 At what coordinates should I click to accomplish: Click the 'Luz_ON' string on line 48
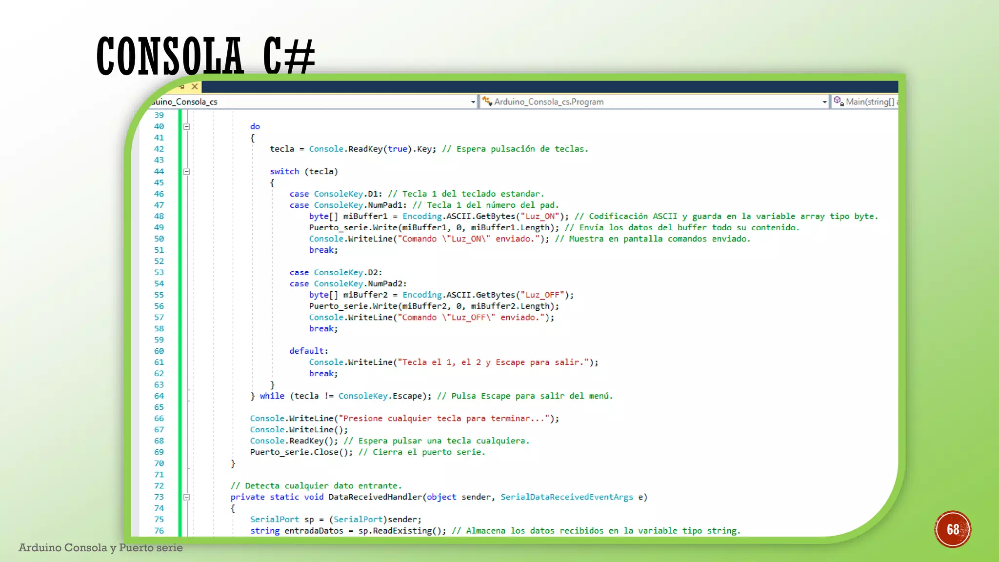(x=539, y=216)
